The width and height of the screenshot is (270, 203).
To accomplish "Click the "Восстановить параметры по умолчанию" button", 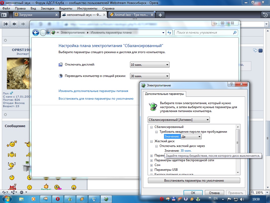I will 194,181.
